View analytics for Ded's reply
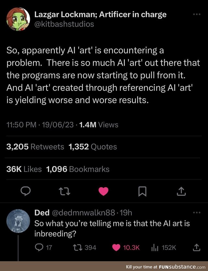Viewport: 208px width, 271px height. (x=154, y=248)
